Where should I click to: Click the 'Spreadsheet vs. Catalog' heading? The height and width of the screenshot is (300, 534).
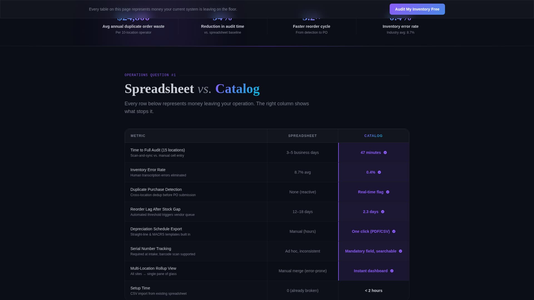(x=192, y=89)
